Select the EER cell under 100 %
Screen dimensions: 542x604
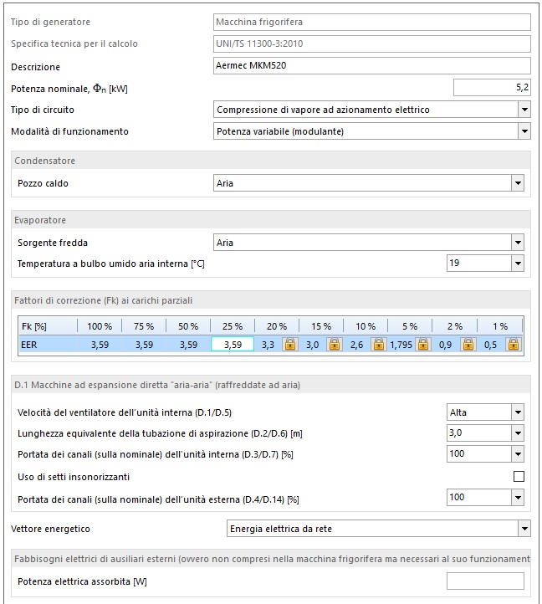pyautogui.click(x=99, y=344)
